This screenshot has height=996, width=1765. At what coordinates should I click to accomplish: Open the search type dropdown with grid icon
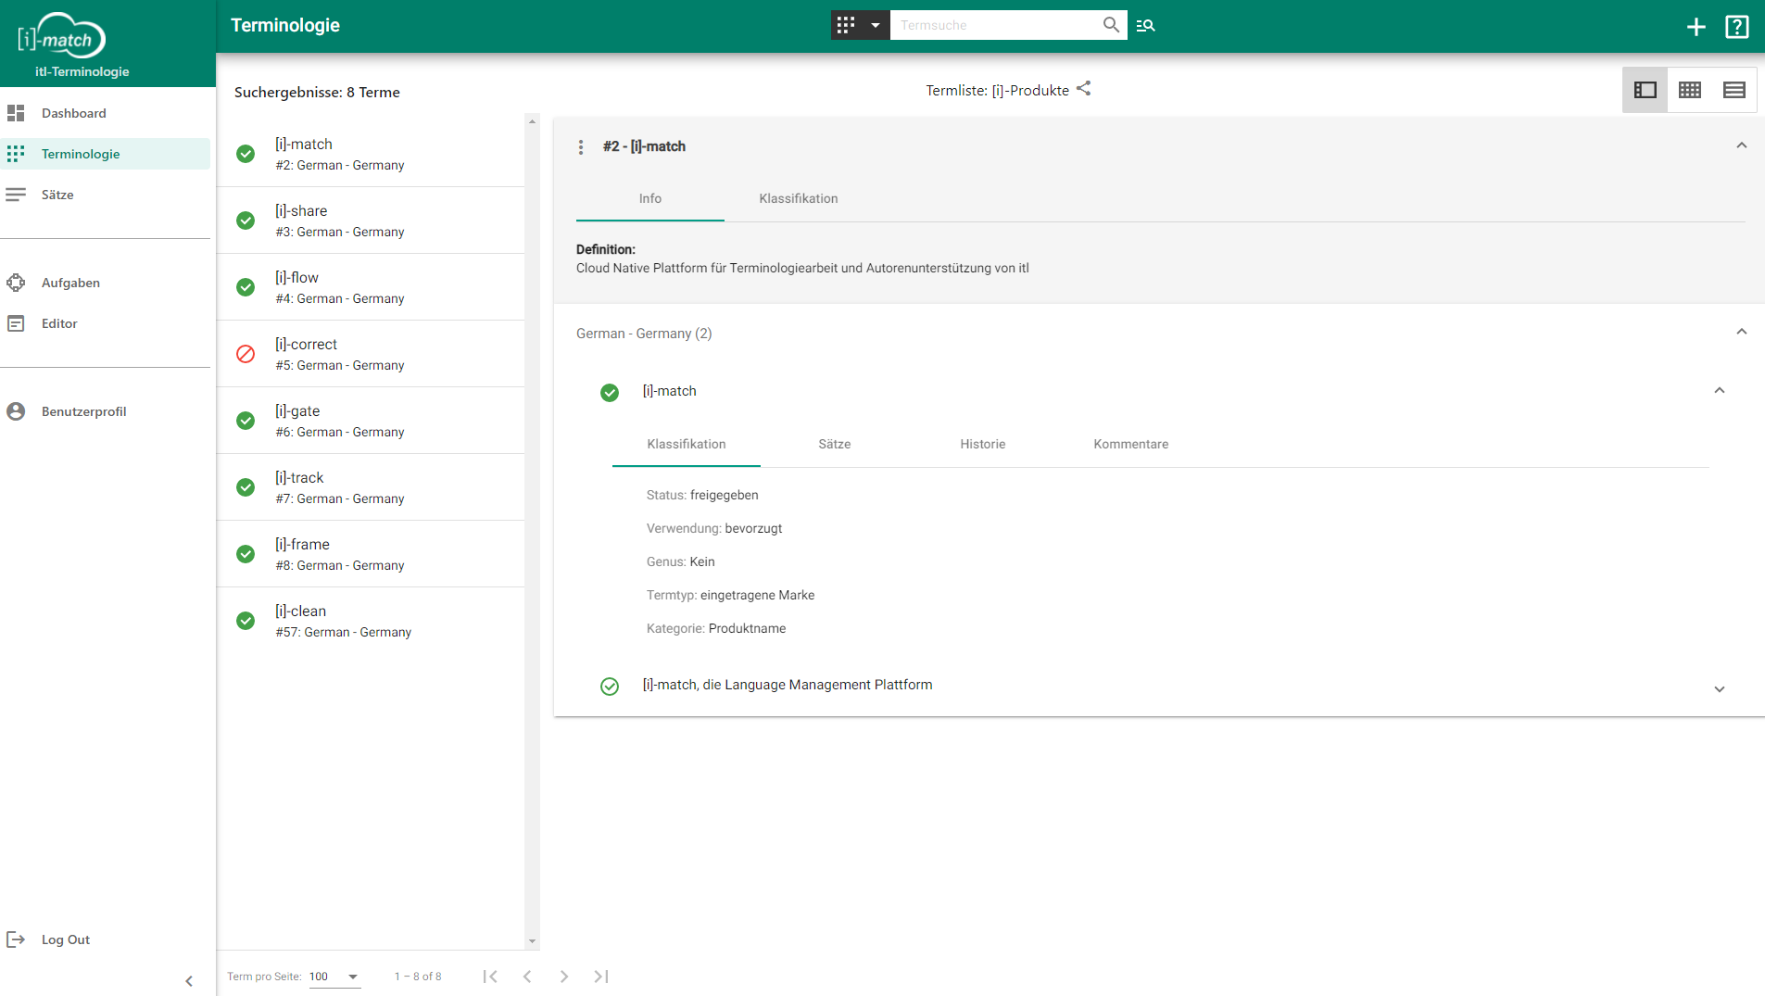click(860, 25)
